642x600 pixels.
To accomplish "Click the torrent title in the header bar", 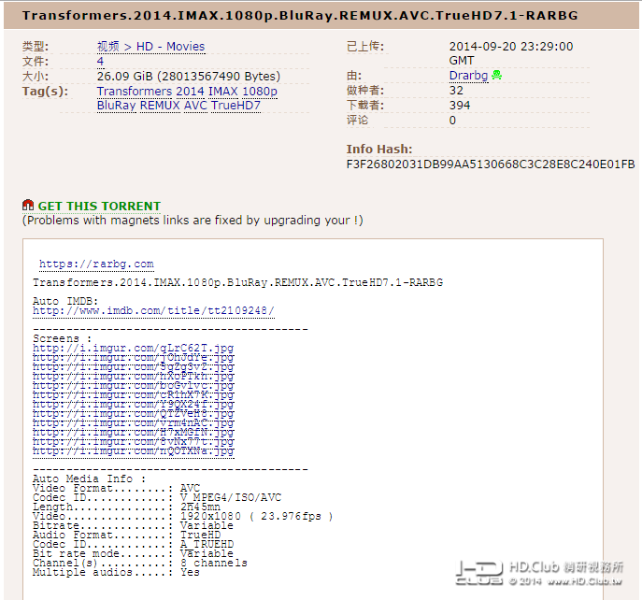I will [x=300, y=16].
